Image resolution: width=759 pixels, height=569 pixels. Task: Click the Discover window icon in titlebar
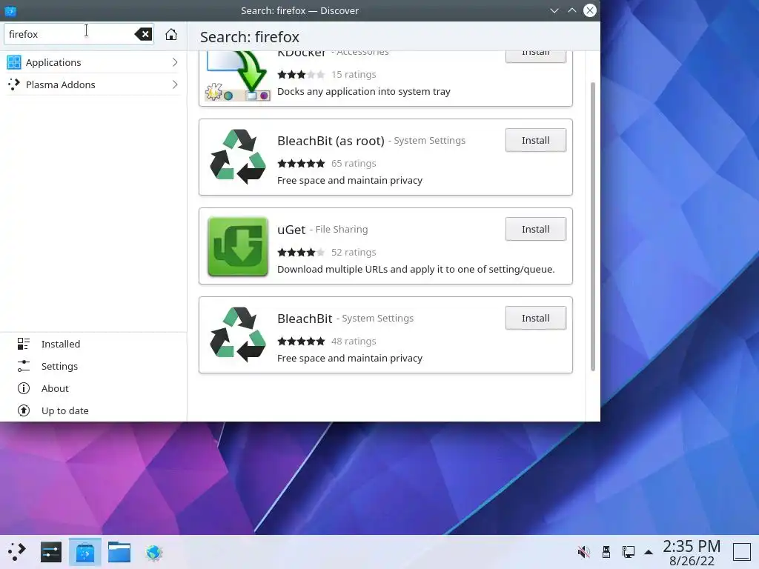point(10,10)
